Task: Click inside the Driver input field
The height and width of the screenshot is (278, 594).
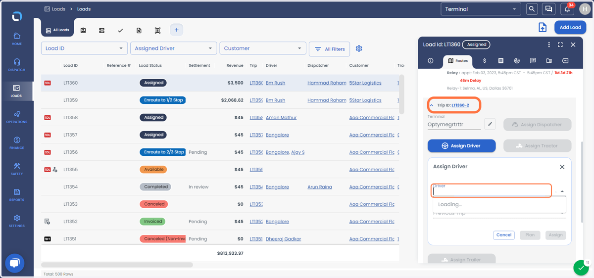Action: (x=492, y=190)
